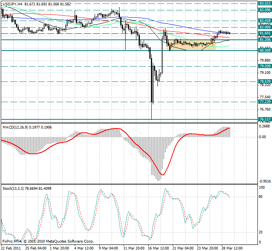Click the 76.760 price axis value
Image resolution: width=272 pixels, height=251 pixels.
[265, 109]
